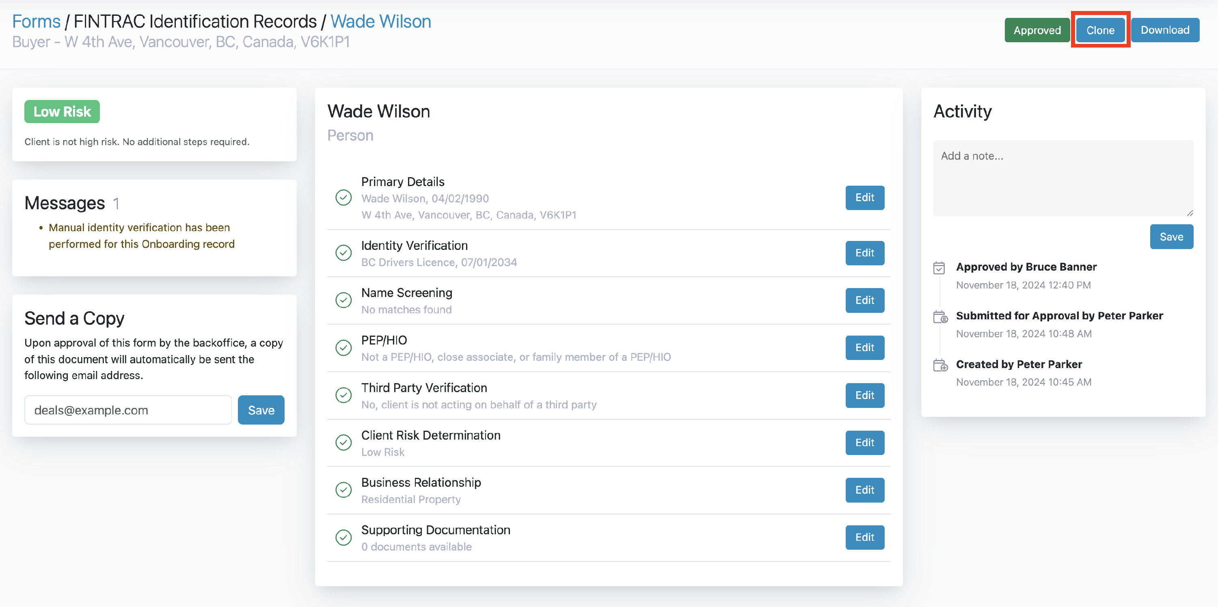Focus the Add a note text area
The image size is (1218, 607).
(1063, 178)
